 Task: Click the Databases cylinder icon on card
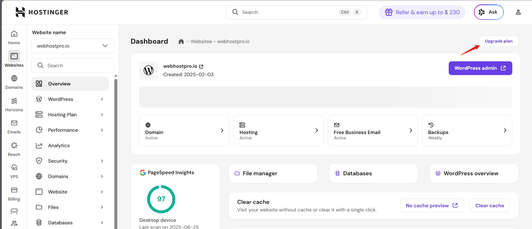338,173
